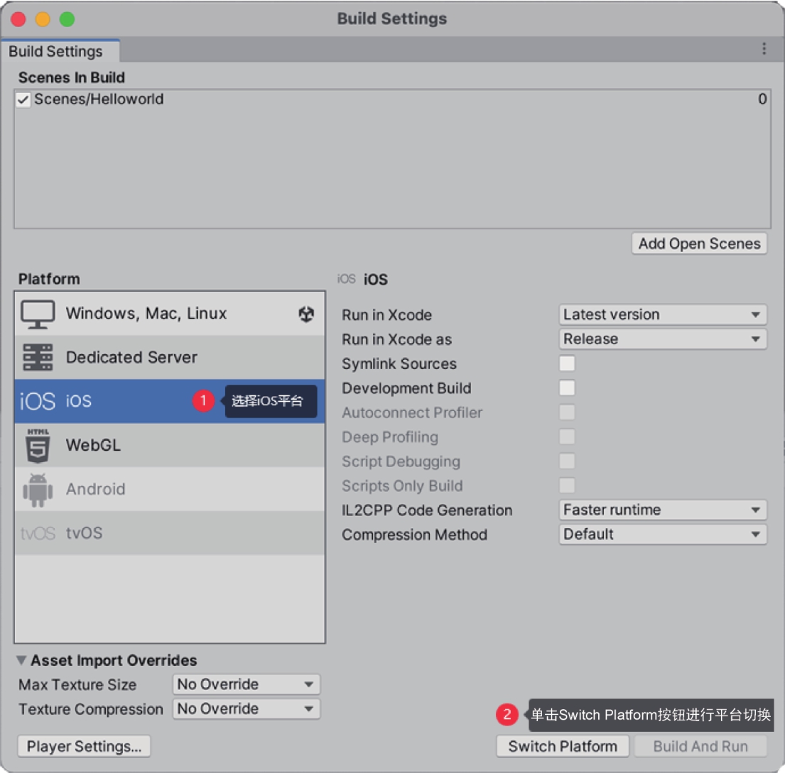The height and width of the screenshot is (773, 785).
Task: Click the Dedicated Server rack icon
Action: [x=38, y=357]
